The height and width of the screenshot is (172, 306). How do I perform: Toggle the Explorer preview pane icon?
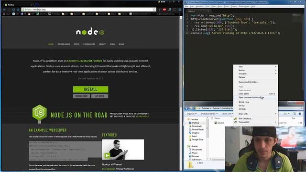click(x=294, y=114)
